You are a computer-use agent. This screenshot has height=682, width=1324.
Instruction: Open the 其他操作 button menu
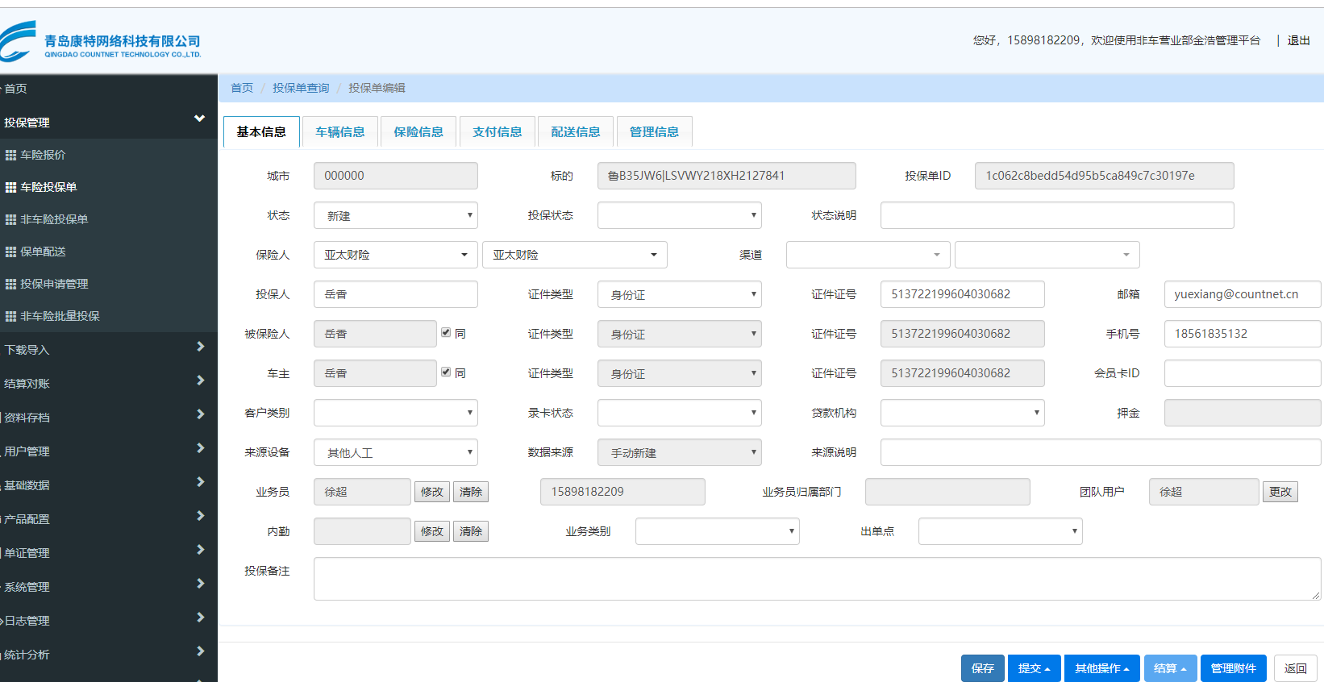pos(1101,668)
